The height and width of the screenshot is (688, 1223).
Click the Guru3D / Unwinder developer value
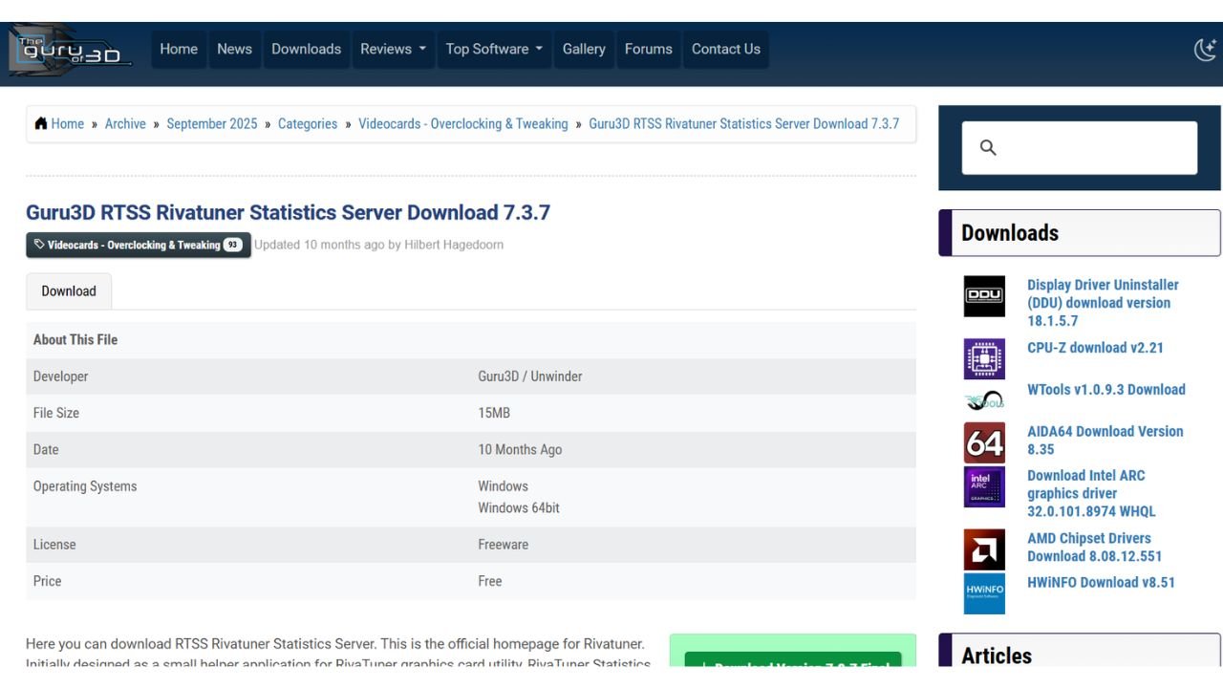(530, 376)
